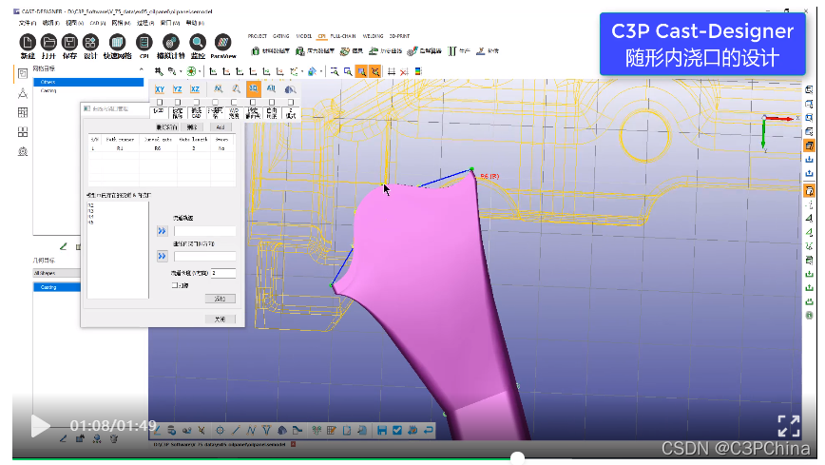Close the dialog with the 关闭 button
Viewport: 825px width, 465px height.
(220, 320)
